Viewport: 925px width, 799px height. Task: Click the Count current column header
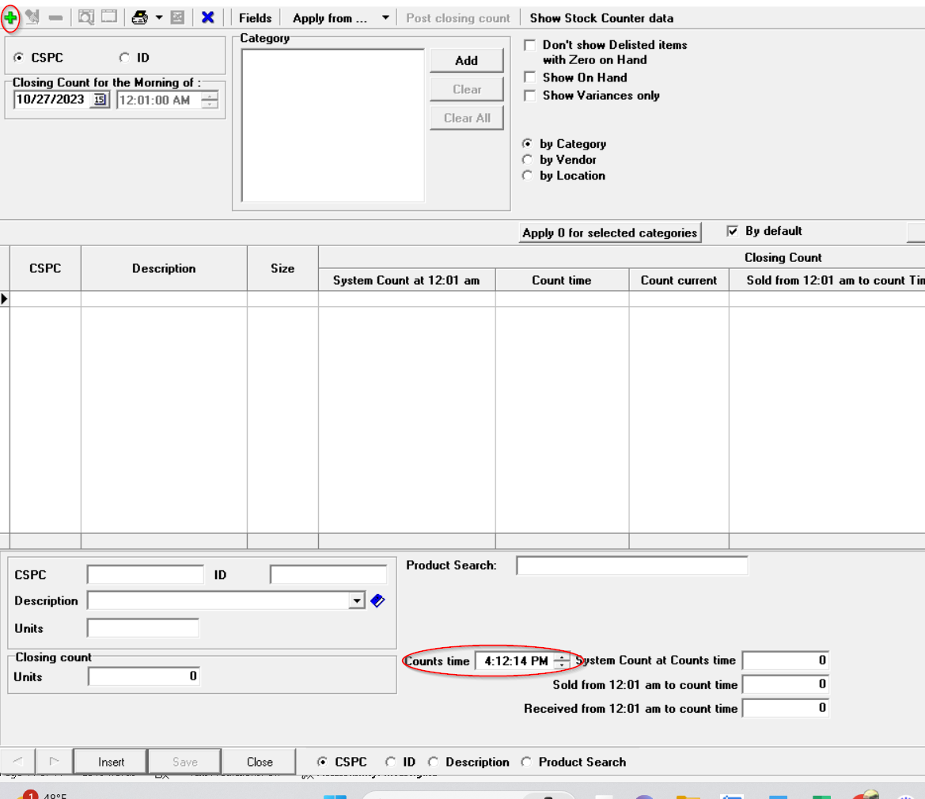[x=678, y=280]
